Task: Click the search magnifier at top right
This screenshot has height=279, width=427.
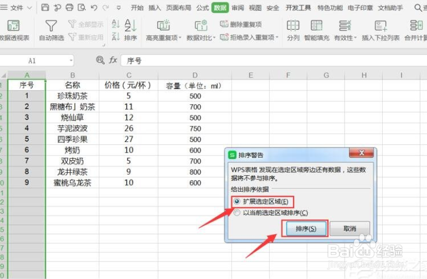Action: [x=418, y=8]
